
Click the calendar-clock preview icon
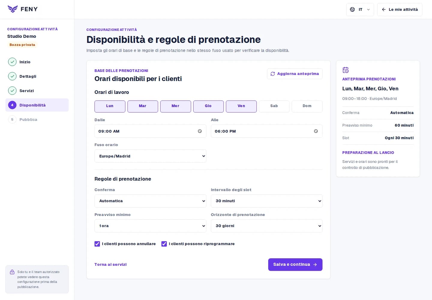coord(346,70)
